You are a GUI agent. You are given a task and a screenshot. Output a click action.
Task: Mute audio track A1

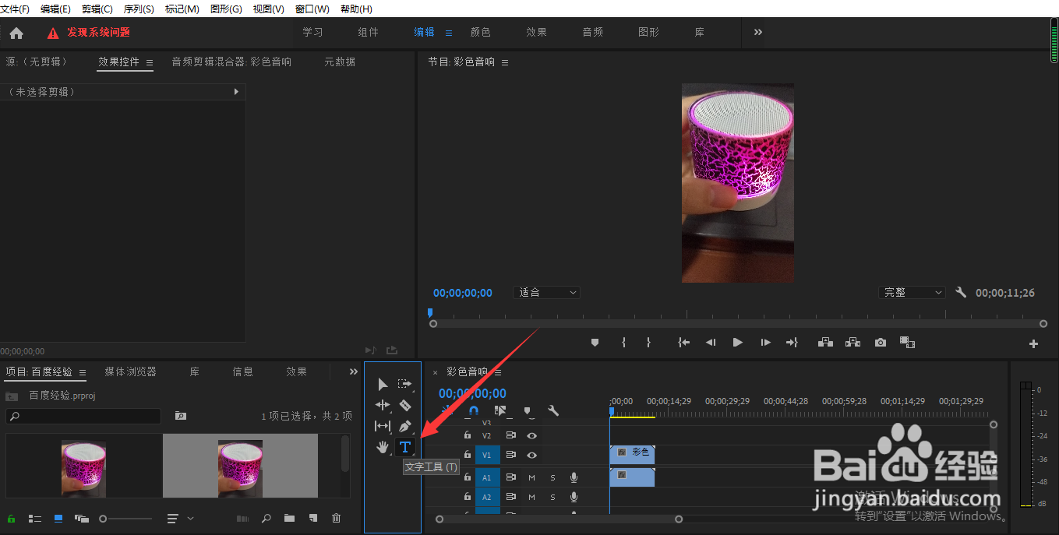531,477
